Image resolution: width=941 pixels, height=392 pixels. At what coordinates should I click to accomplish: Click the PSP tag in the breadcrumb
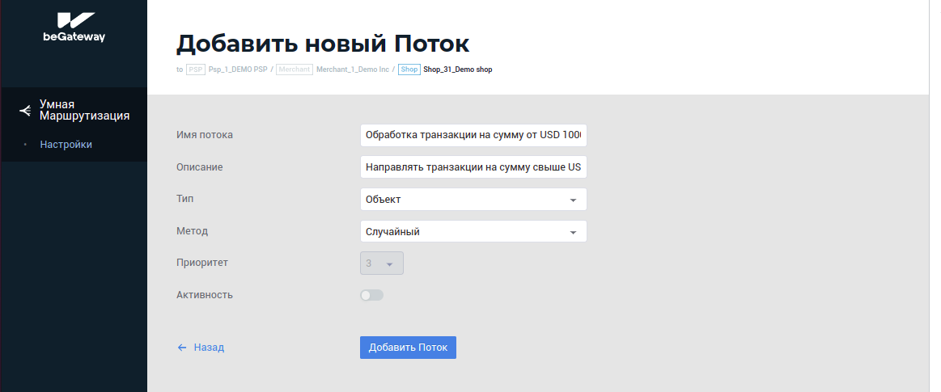click(x=195, y=70)
